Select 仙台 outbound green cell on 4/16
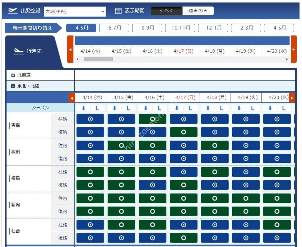This screenshot has width=302, height=247. [152, 225]
